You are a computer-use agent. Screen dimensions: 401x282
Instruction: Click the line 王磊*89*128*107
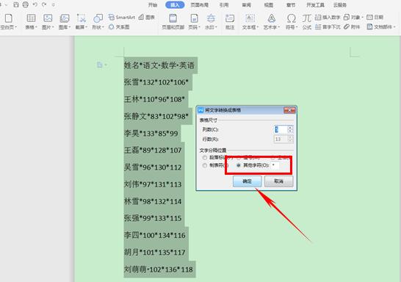[153, 150]
